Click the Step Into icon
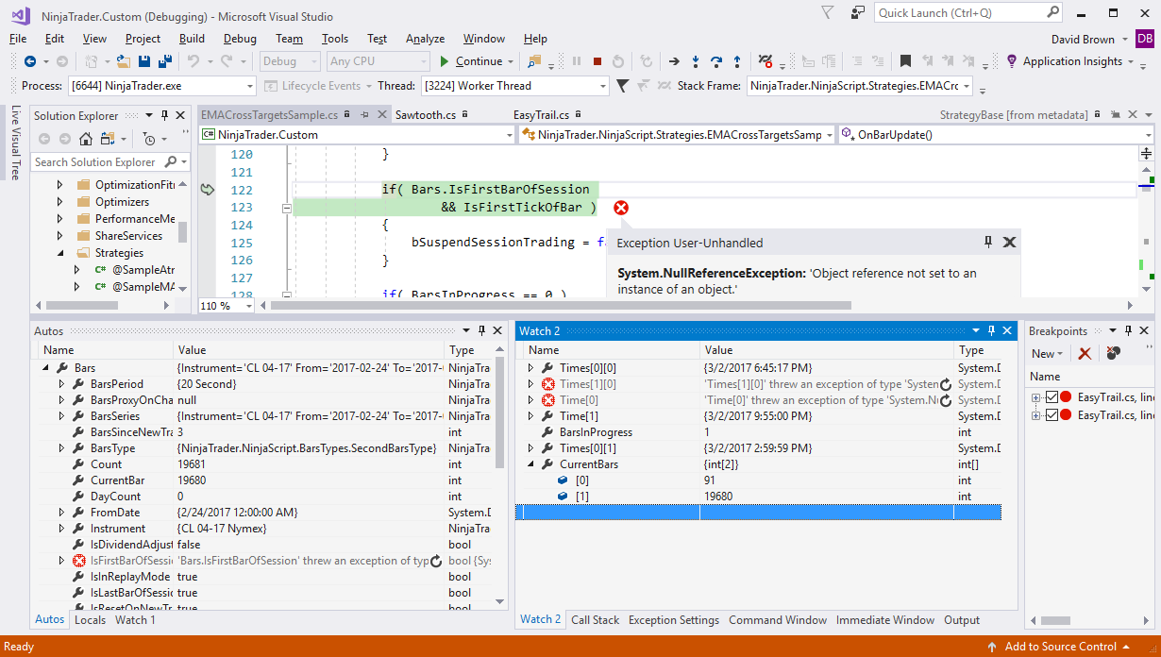Image resolution: width=1161 pixels, height=657 pixels. coord(696,61)
